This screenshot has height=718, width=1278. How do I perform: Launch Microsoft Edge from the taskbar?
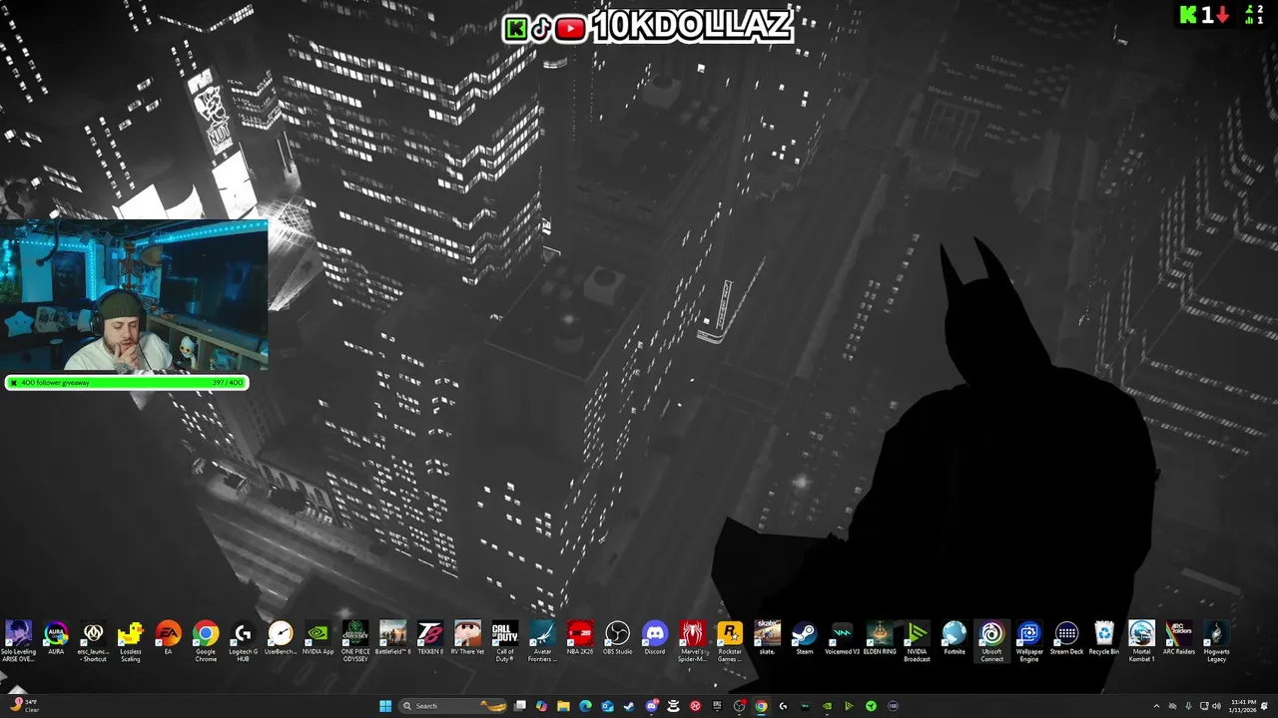point(585,706)
